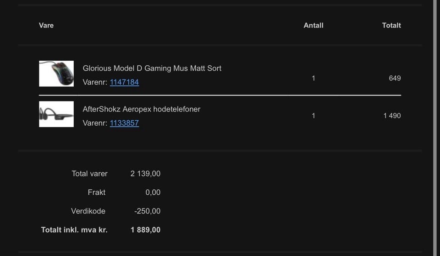This screenshot has height=256, width=440.
Task: Click the quantity 1 in Glorious row
Action: coord(313,78)
